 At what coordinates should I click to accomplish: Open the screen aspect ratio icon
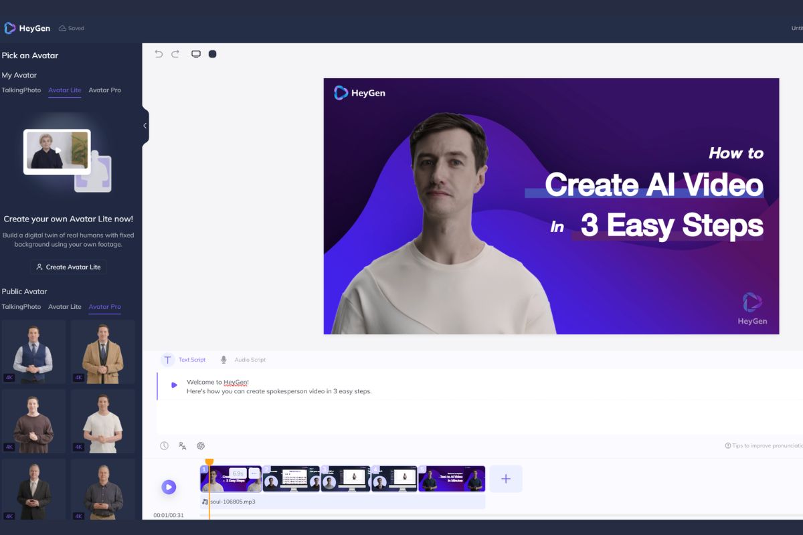point(196,54)
